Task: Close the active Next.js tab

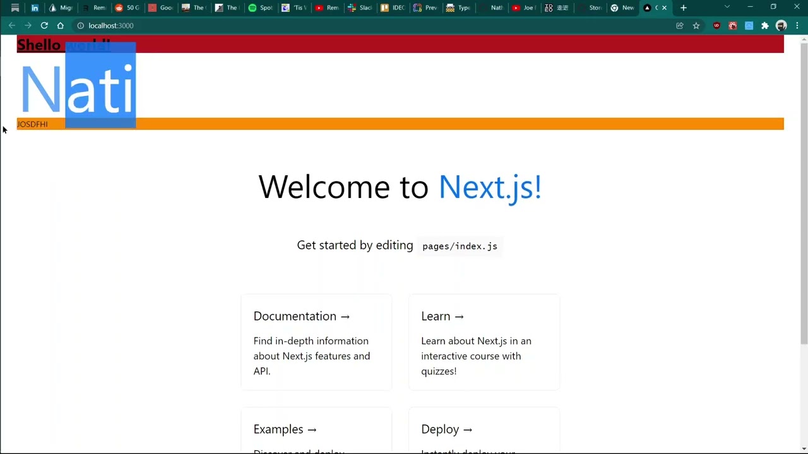Action: click(x=664, y=8)
